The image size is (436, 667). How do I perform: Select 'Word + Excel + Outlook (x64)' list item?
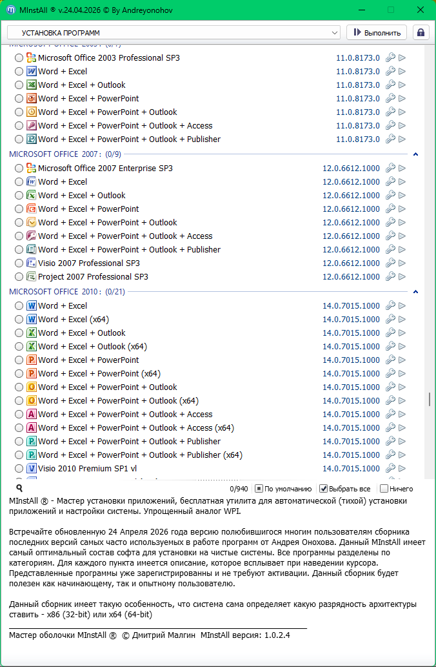coord(92,346)
